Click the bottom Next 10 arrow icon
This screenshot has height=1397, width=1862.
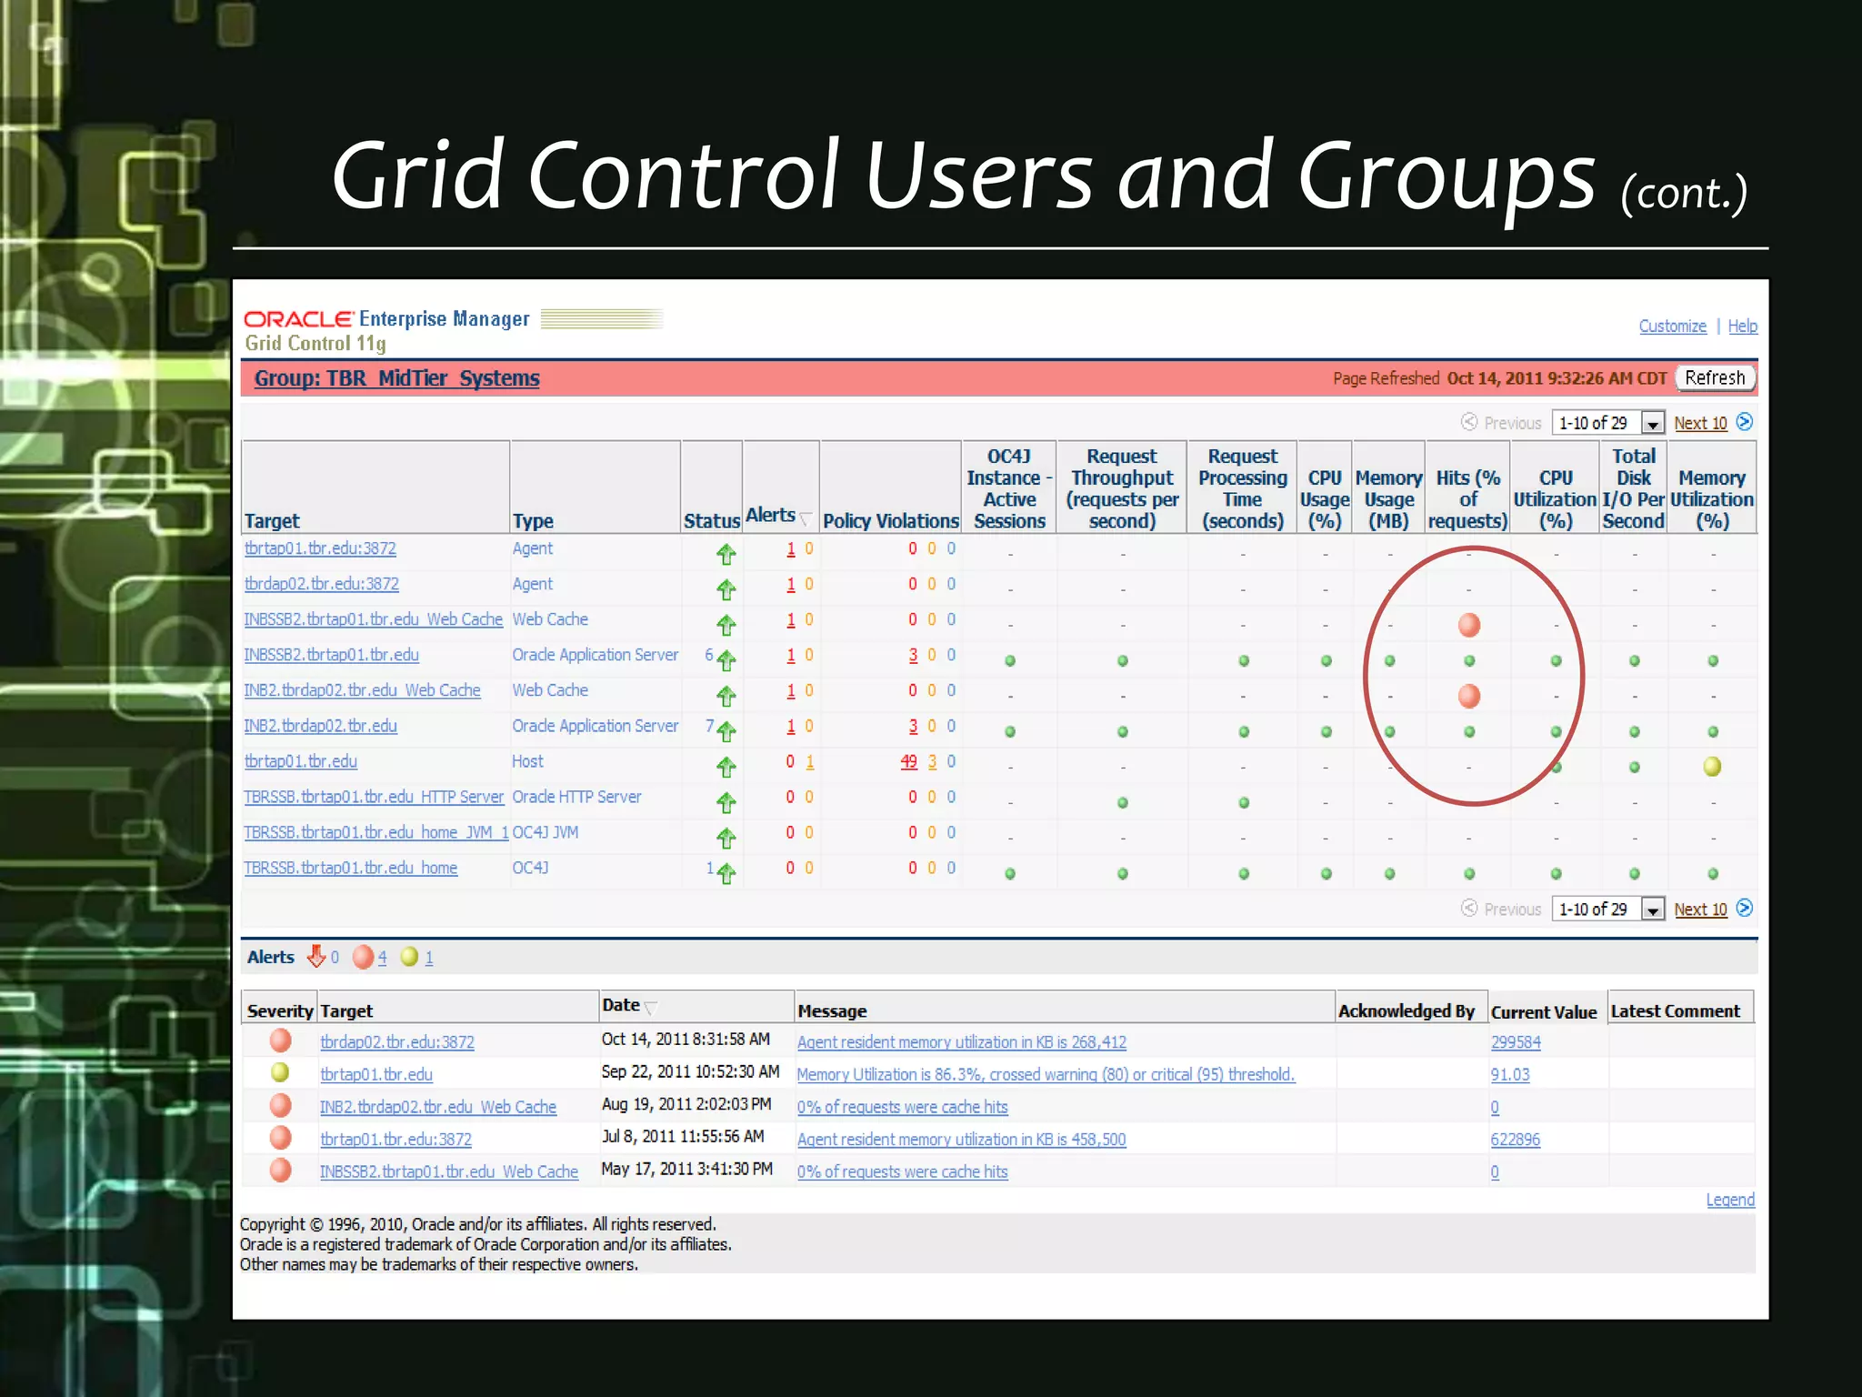(x=1744, y=908)
